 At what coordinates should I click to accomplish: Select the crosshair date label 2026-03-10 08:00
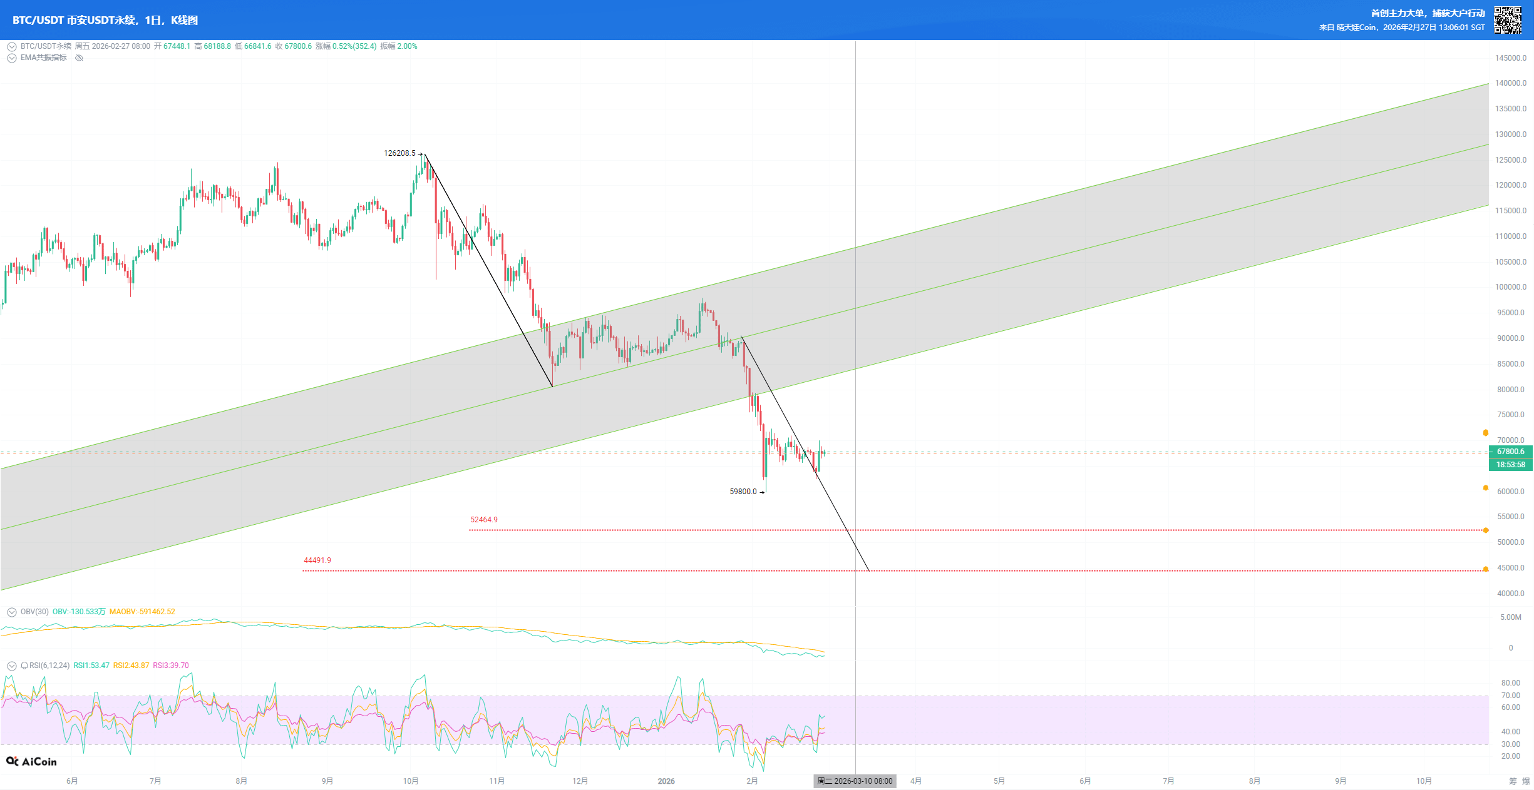coord(855,781)
